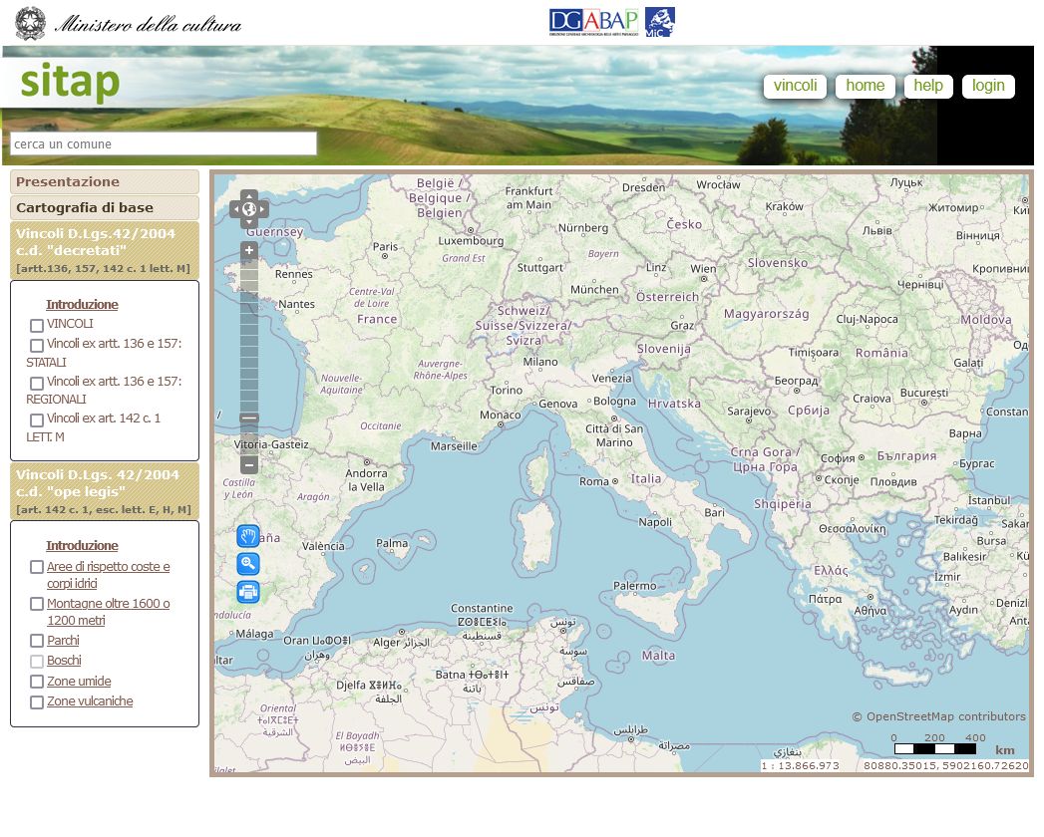The height and width of the screenshot is (837, 1044).
Task: Enable the VINCOLI layer checkbox
Action: 37,326
